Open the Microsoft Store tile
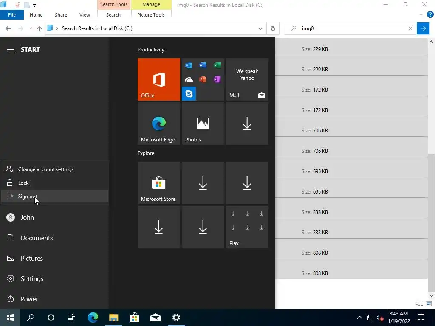Viewport: 435px width, 326px height. click(159, 183)
